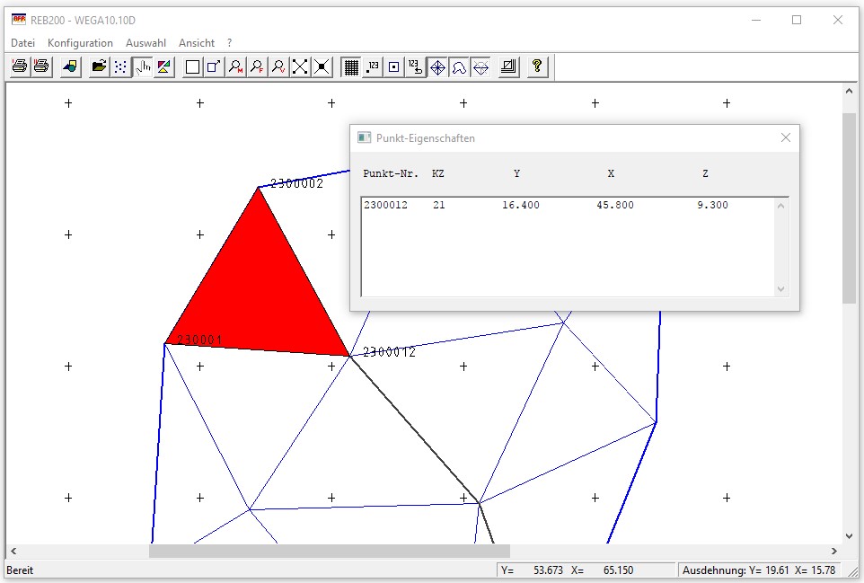
Task: Toggle the pointing hand selection tool
Action: coord(143,67)
